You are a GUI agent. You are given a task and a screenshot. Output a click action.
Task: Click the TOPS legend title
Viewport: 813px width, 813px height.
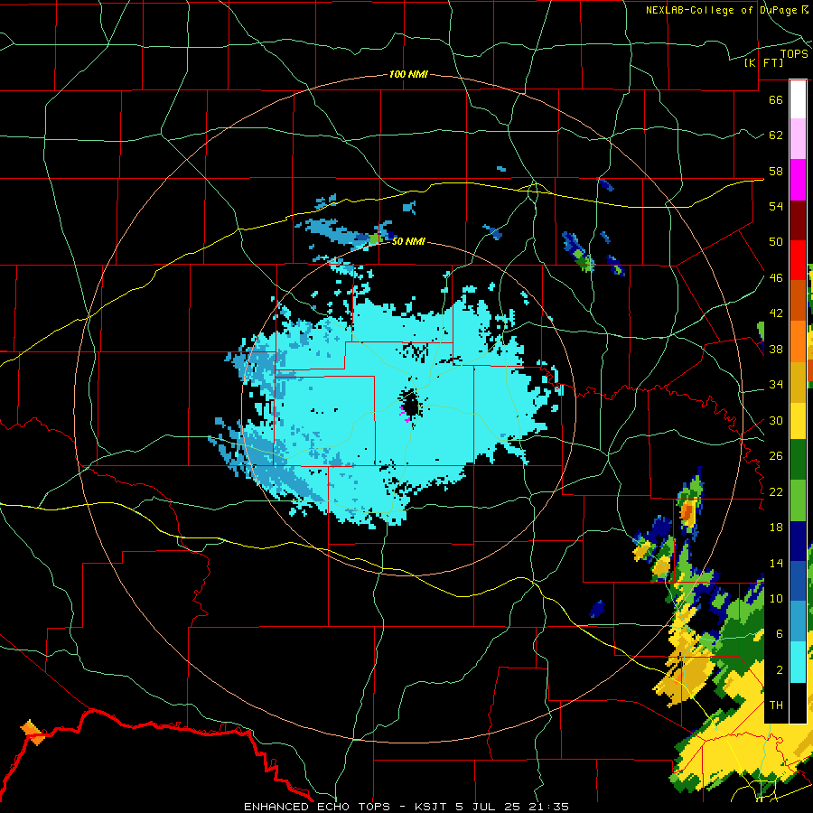794,53
